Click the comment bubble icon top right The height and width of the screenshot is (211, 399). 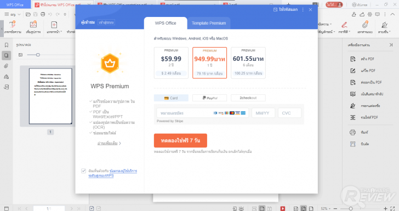(378, 14)
